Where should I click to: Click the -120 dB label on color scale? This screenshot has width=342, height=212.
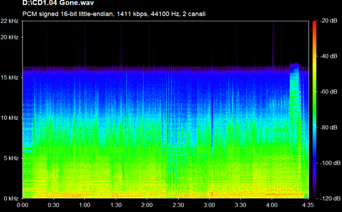pos(329,198)
